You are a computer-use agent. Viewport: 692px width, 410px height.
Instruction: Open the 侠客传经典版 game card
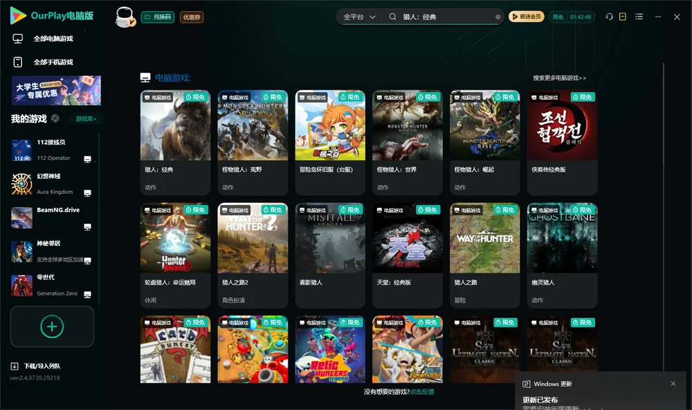[562, 143]
